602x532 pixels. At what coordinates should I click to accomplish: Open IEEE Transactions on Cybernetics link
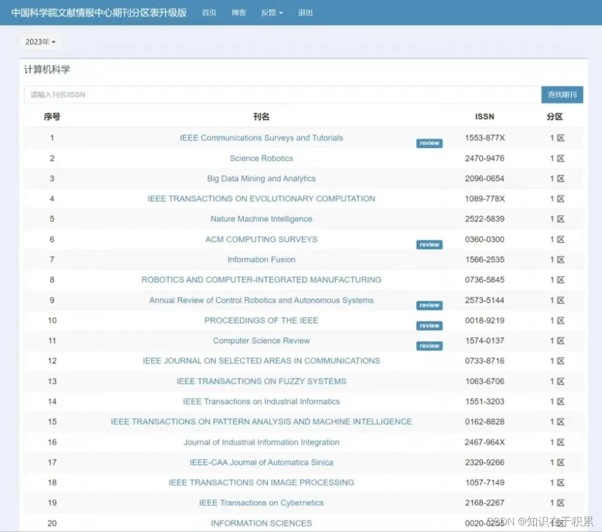click(261, 503)
